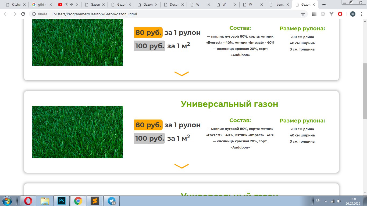This screenshot has height=206, width=367.
Task: Click the Chrome taskbar icon
Action: click(78, 201)
